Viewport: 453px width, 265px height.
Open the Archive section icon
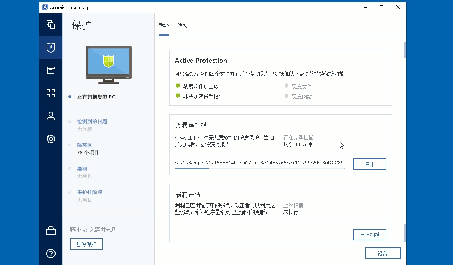pyautogui.click(x=51, y=70)
